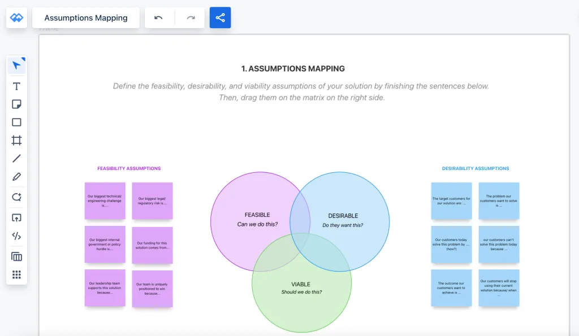The height and width of the screenshot is (336, 579).
Task: Edit the board title Assumptions Mapping
Action: (x=85, y=18)
